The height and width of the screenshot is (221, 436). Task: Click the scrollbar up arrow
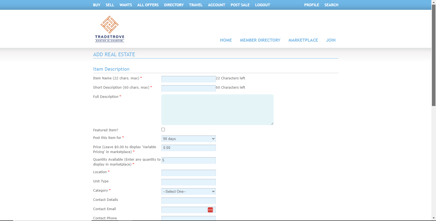pyautogui.click(x=434, y=2)
